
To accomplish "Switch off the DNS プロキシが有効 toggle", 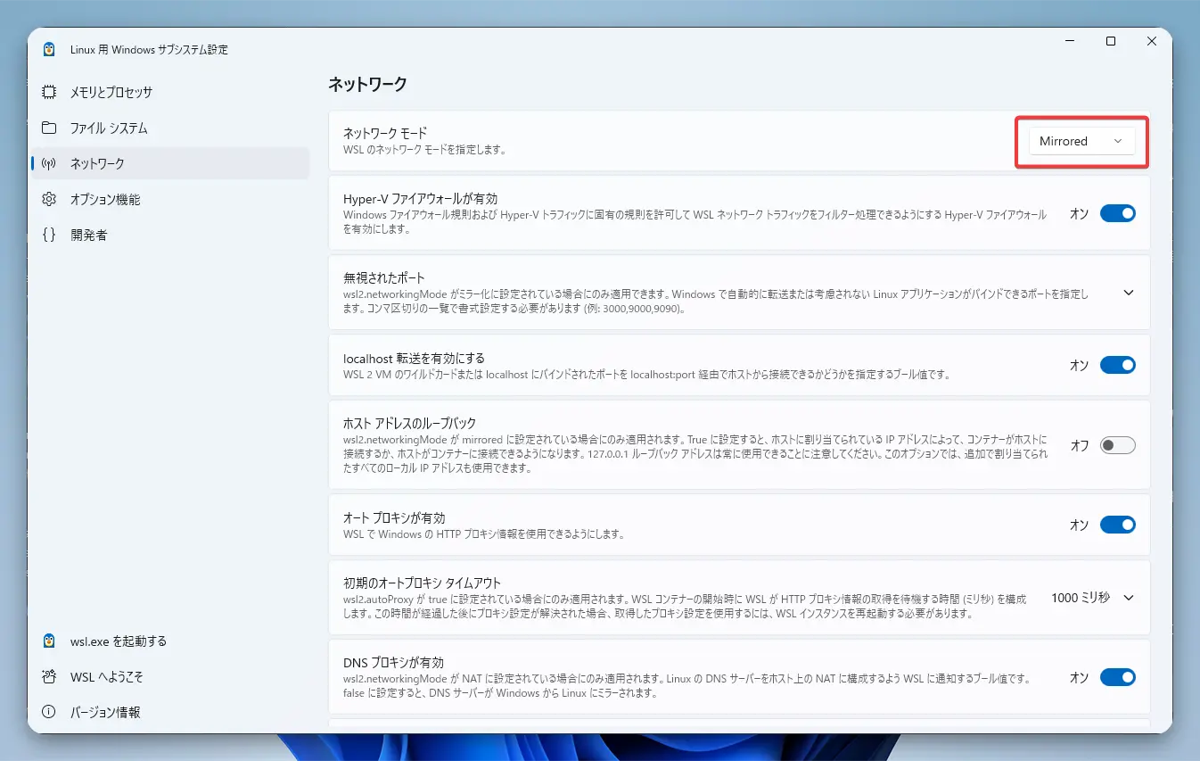I will tap(1117, 677).
